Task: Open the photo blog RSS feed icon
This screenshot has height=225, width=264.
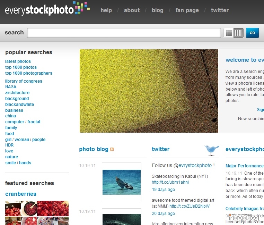Action: [x=112, y=149]
